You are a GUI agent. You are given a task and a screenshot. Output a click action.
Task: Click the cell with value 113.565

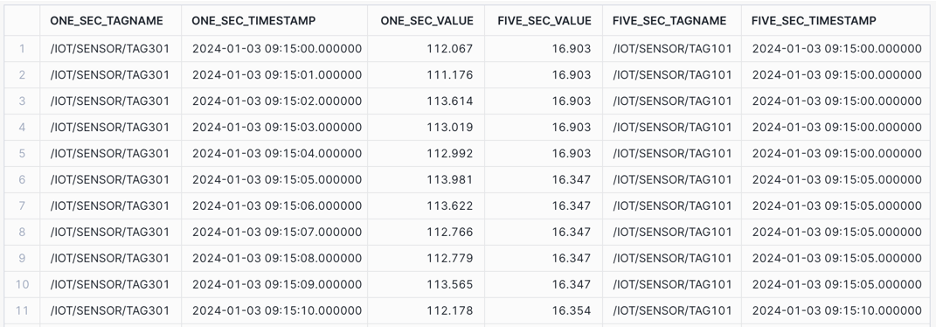[x=426, y=284]
